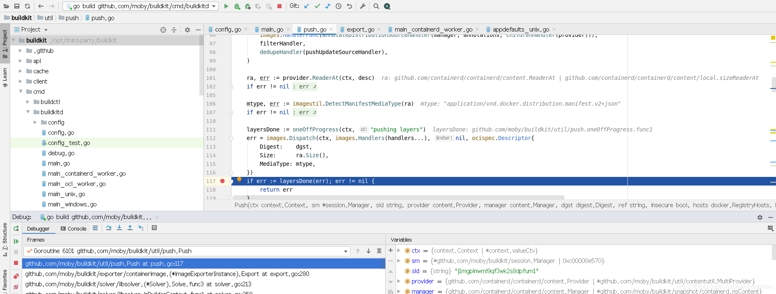Switch to main_containerd_worker.go tab
Viewport: 776px width, 294px height.
click(433, 29)
